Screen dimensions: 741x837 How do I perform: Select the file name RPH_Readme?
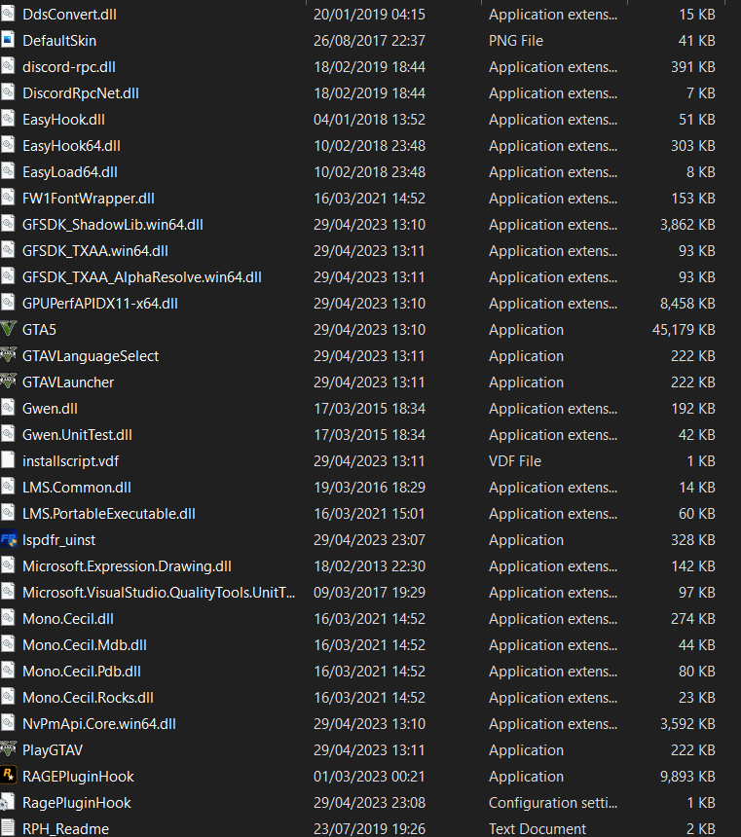(x=65, y=829)
